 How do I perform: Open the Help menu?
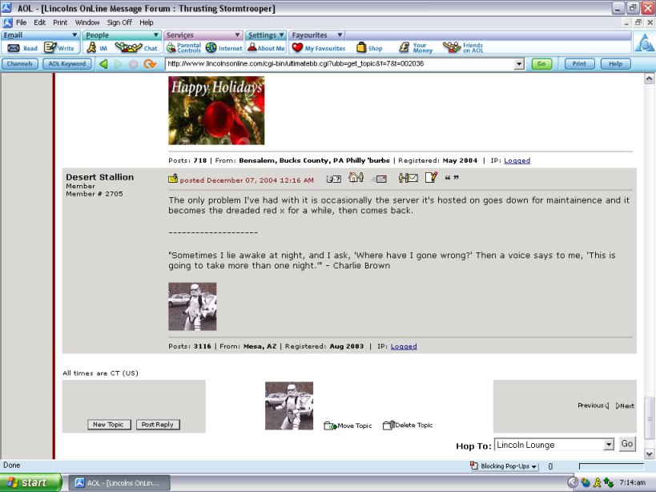146,22
